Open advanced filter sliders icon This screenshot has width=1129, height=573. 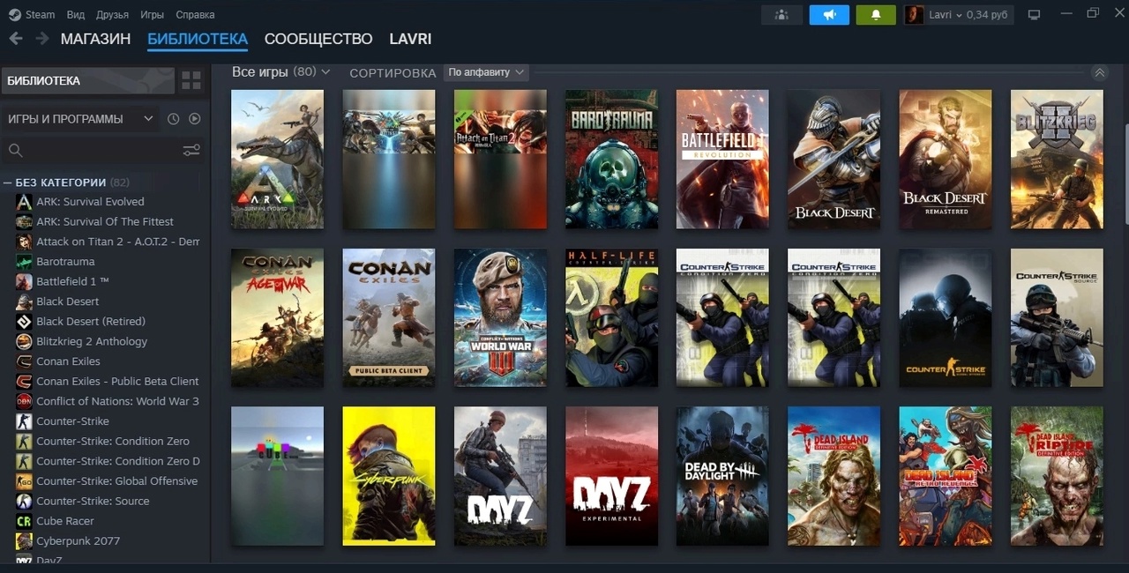coord(191,151)
